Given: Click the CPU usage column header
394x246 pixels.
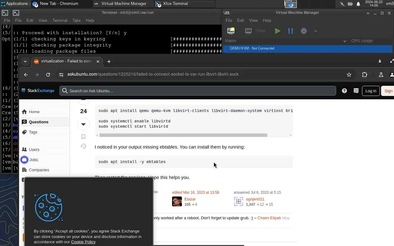Looking at the screenshot, I should pos(362,41).
